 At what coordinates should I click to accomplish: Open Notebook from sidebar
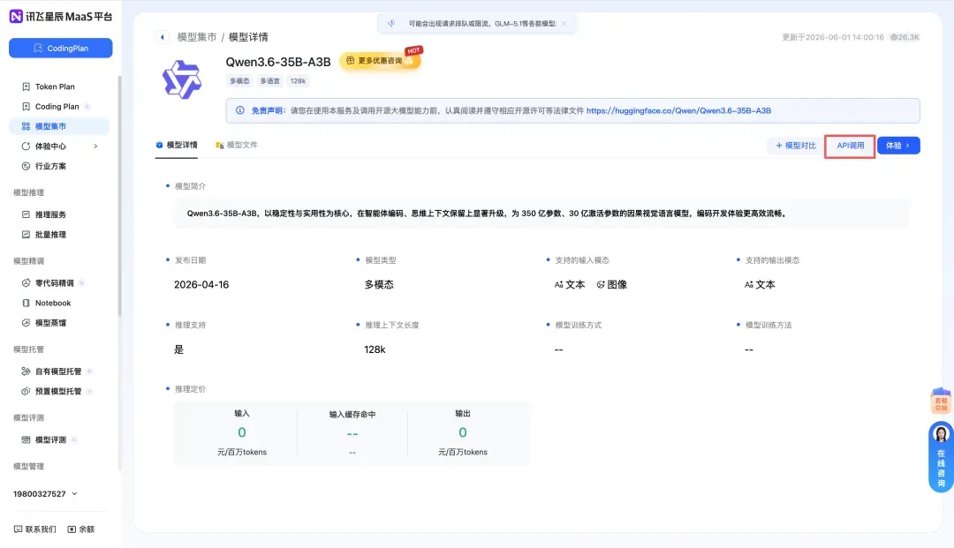tap(46, 304)
